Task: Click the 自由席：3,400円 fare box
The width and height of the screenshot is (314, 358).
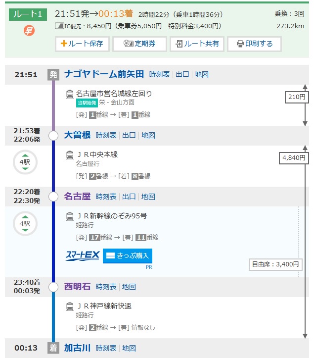Action: pyautogui.click(x=275, y=264)
